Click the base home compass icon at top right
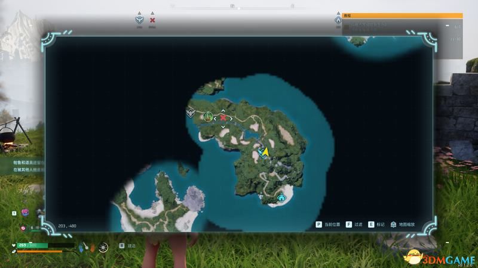The width and height of the screenshot is (478, 268). click(338, 20)
